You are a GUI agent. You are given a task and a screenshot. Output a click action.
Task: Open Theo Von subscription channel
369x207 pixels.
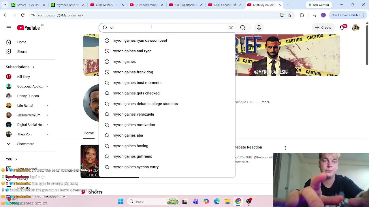[x=28, y=134]
